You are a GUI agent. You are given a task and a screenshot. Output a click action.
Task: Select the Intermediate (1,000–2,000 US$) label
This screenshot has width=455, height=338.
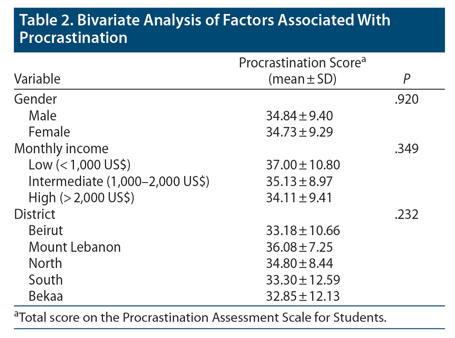(118, 181)
